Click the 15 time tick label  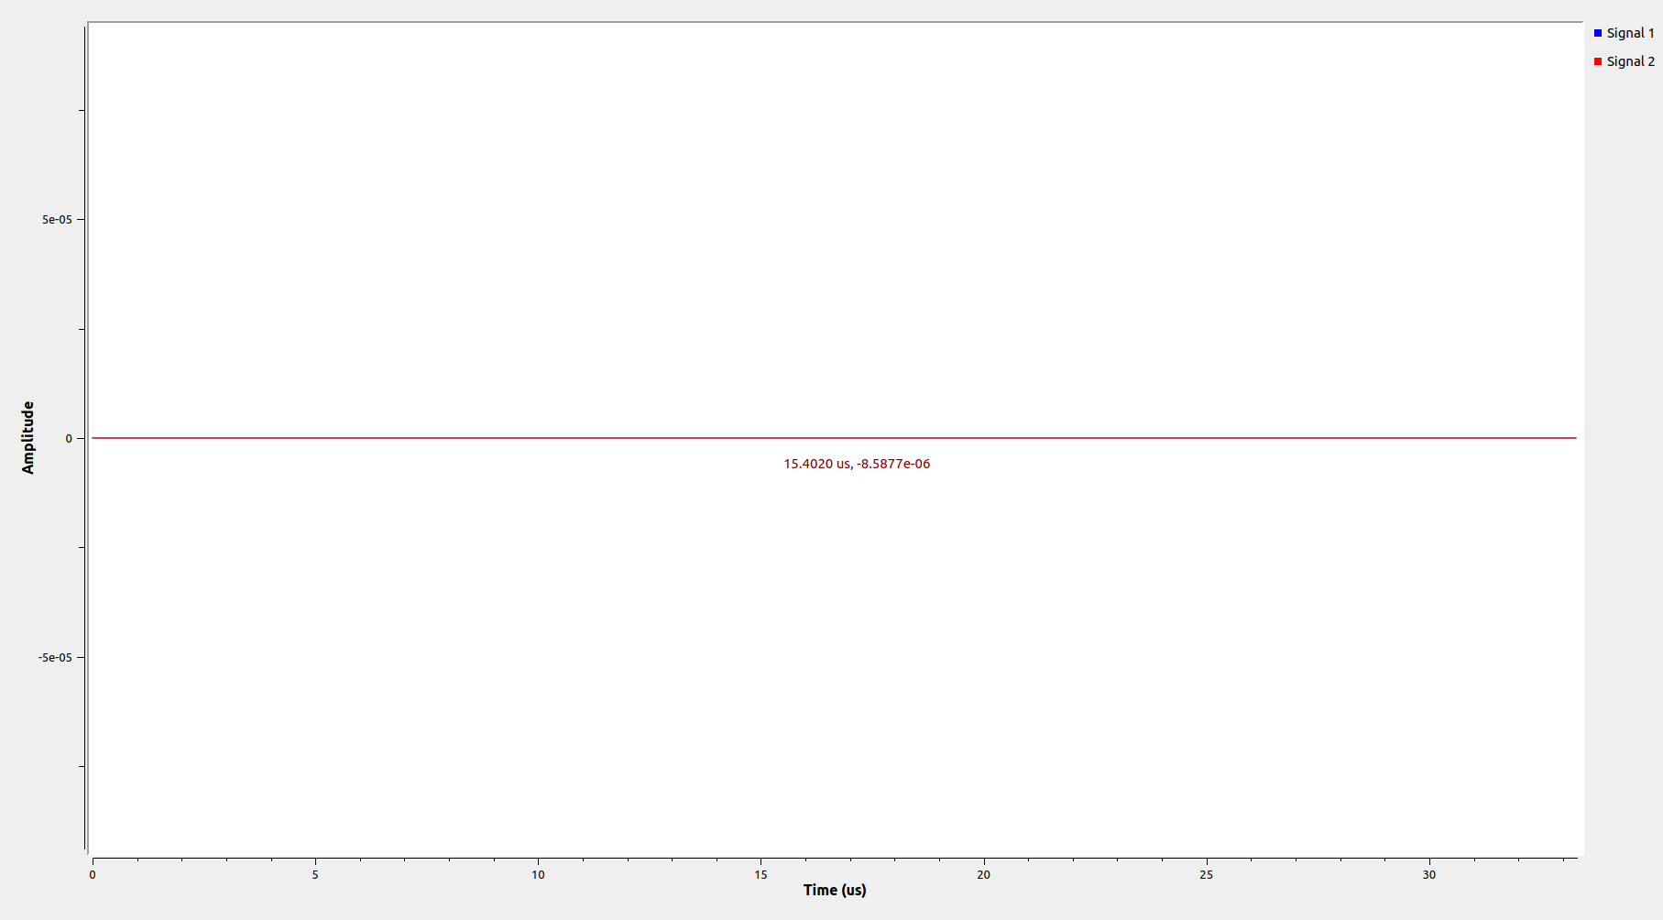tap(760, 875)
